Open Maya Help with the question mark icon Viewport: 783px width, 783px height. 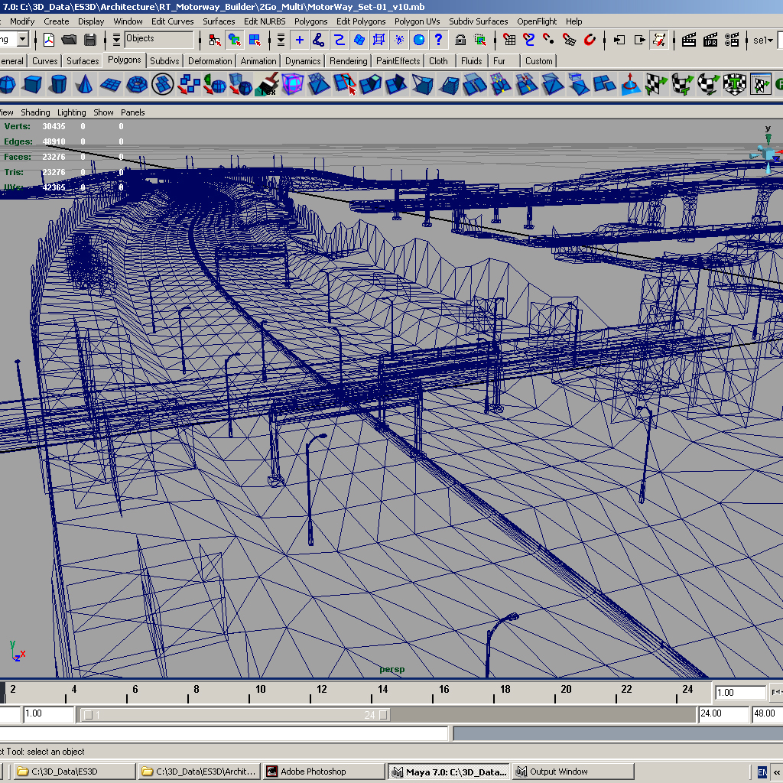click(437, 40)
